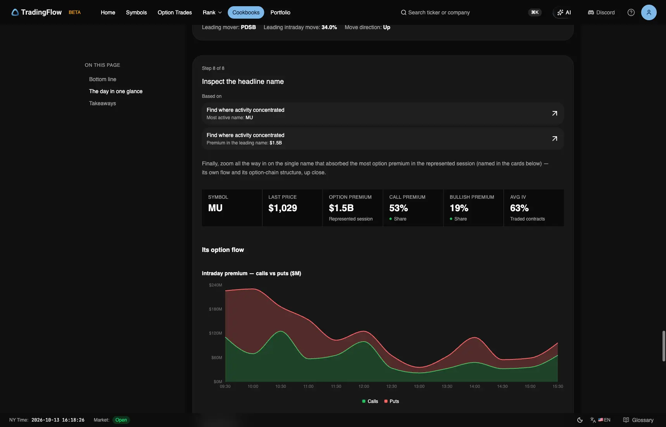This screenshot has height=427, width=666.
Task: Open the Option Trades page
Action: [175, 12]
